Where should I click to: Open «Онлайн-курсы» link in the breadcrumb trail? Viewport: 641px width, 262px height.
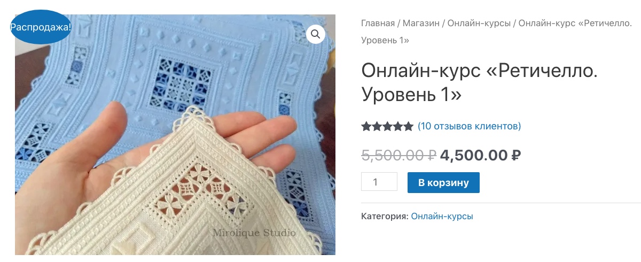point(479,24)
